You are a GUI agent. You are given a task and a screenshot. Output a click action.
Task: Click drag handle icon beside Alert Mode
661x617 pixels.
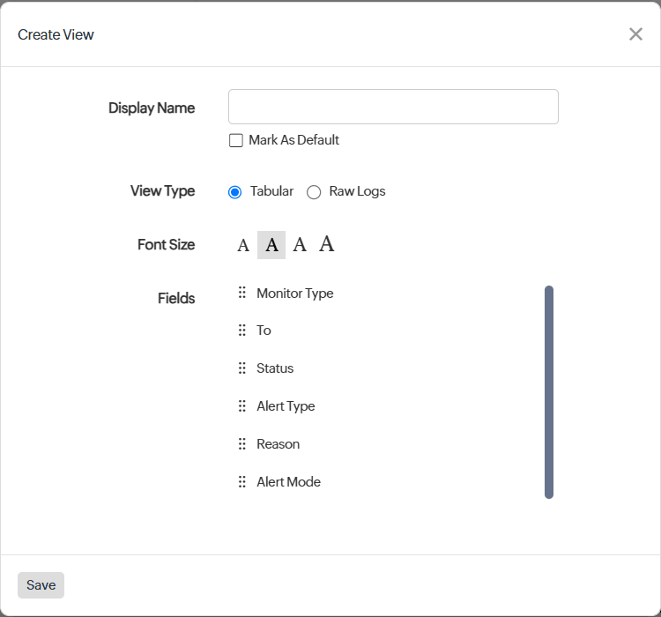pyautogui.click(x=242, y=482)
